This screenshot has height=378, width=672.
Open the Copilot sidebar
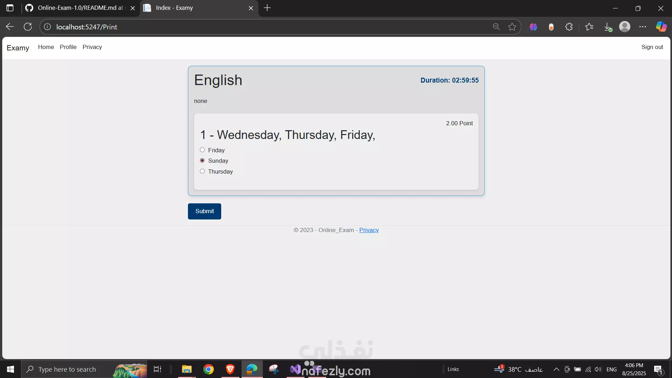pos(661,27)
